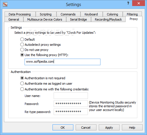This screenshot has width=147, height=135.
Task: Open Help for this dialog
Action: tap(132, 128)
